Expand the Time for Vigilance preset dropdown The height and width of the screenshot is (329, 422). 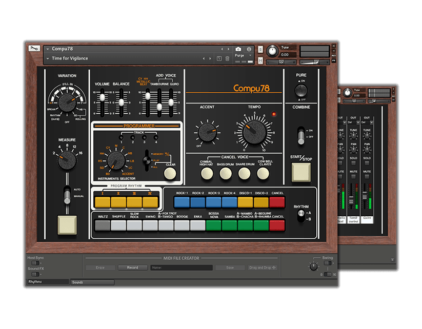coord(47,59)
